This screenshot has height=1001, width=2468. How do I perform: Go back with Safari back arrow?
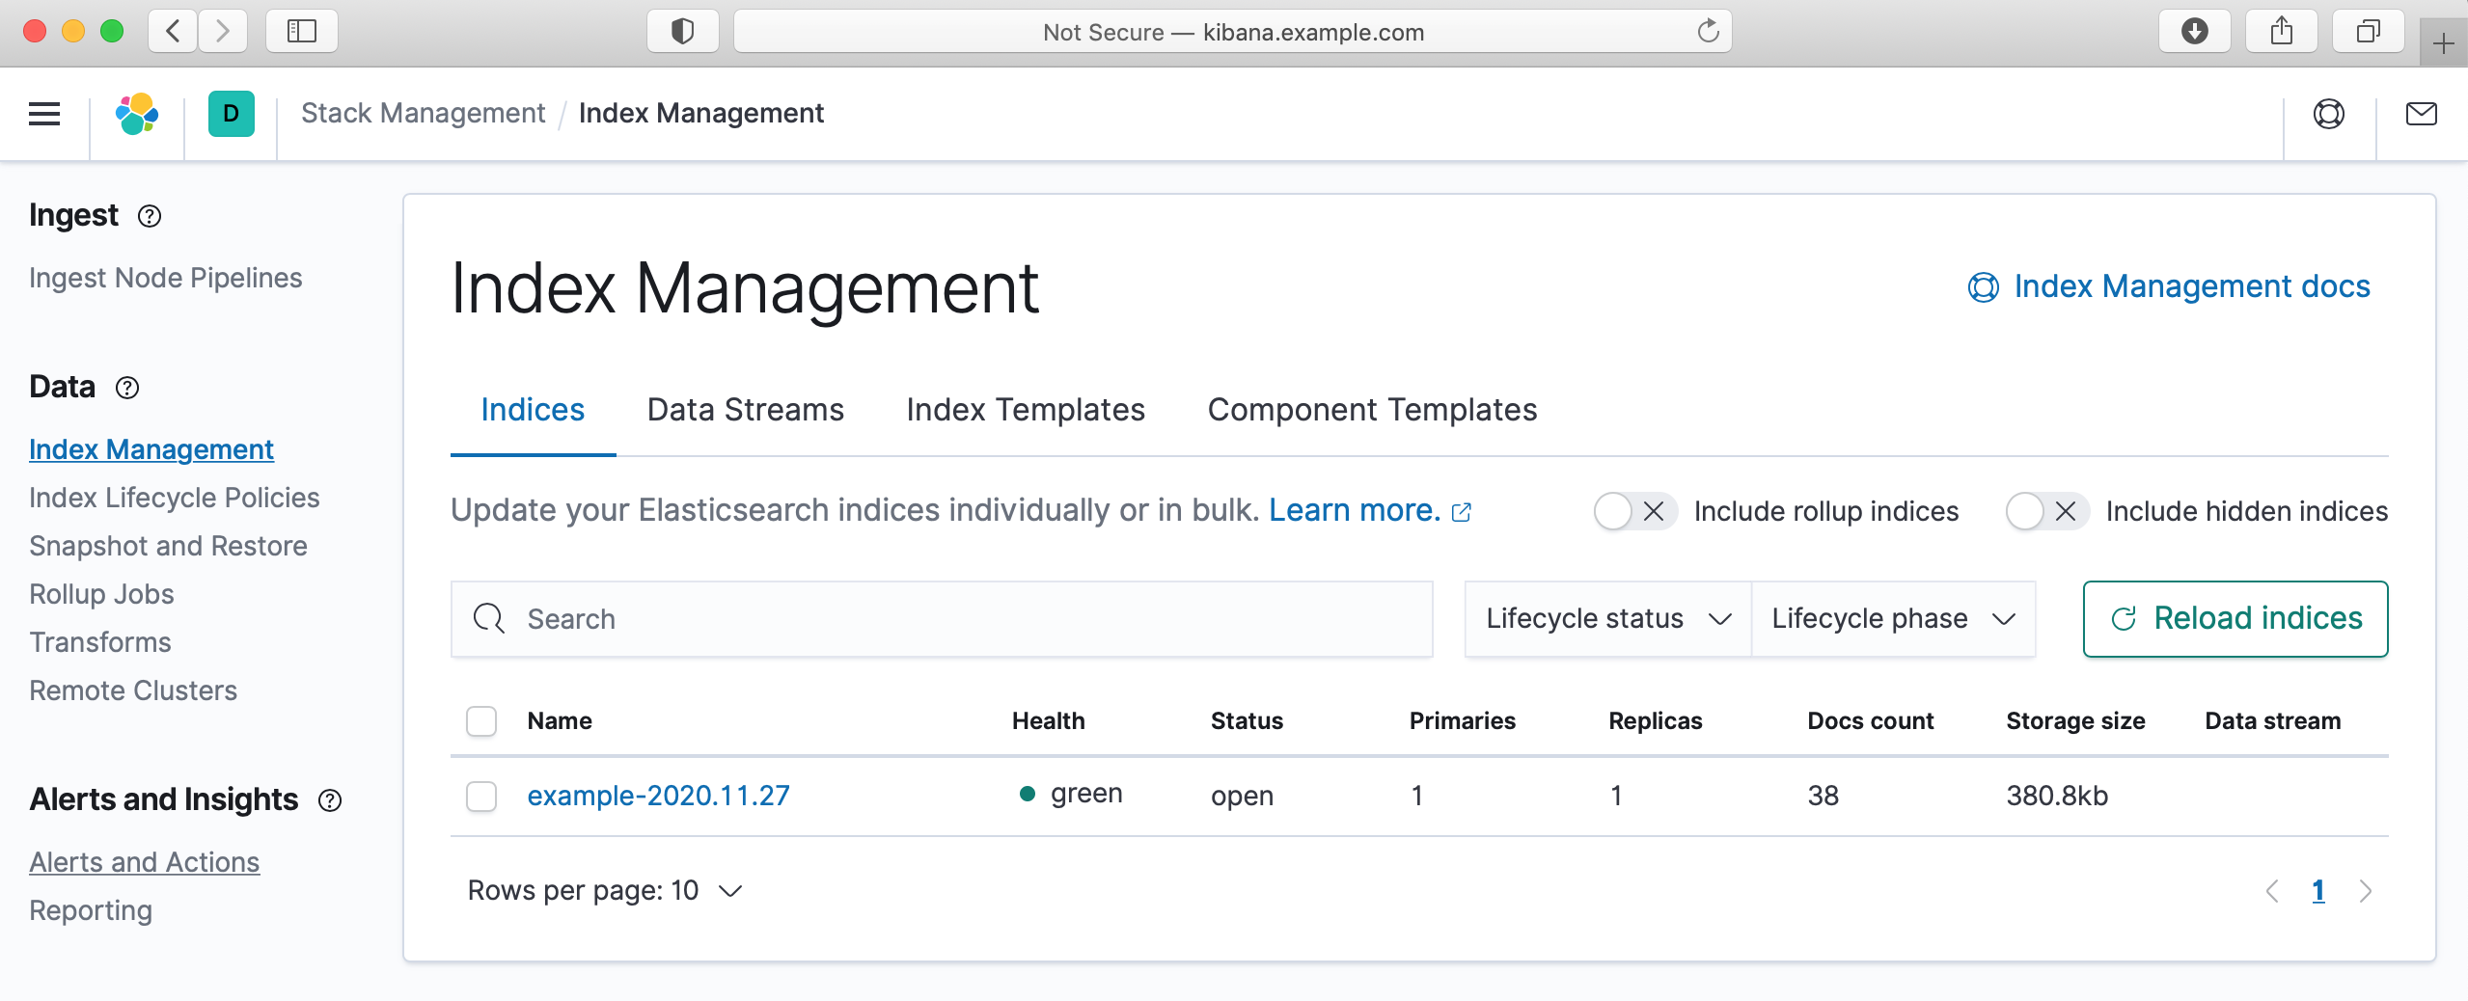pos(173,32)
